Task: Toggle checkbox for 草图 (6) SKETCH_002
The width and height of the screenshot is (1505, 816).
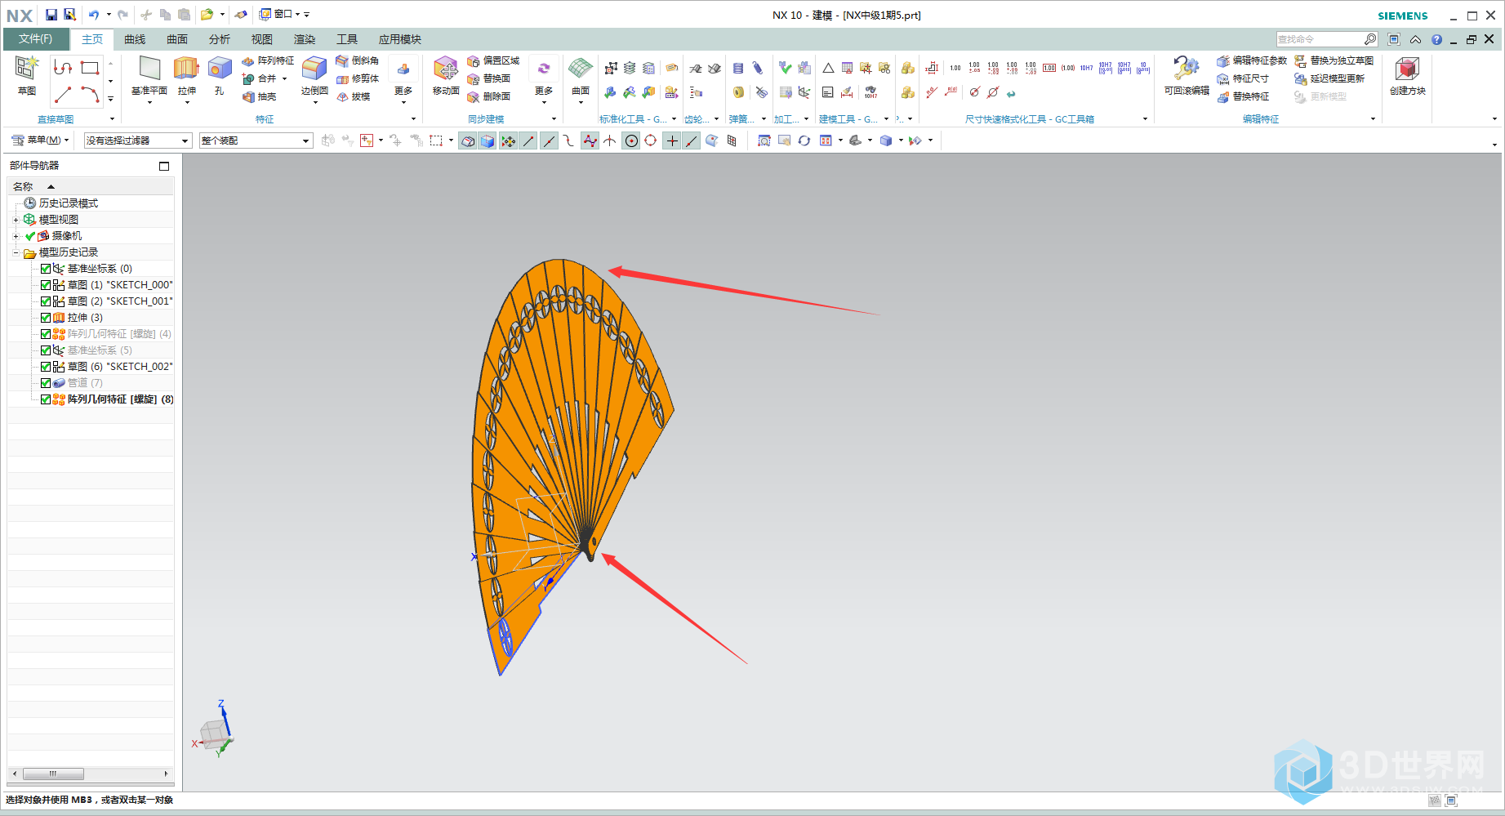Action: tap(46, 367)
